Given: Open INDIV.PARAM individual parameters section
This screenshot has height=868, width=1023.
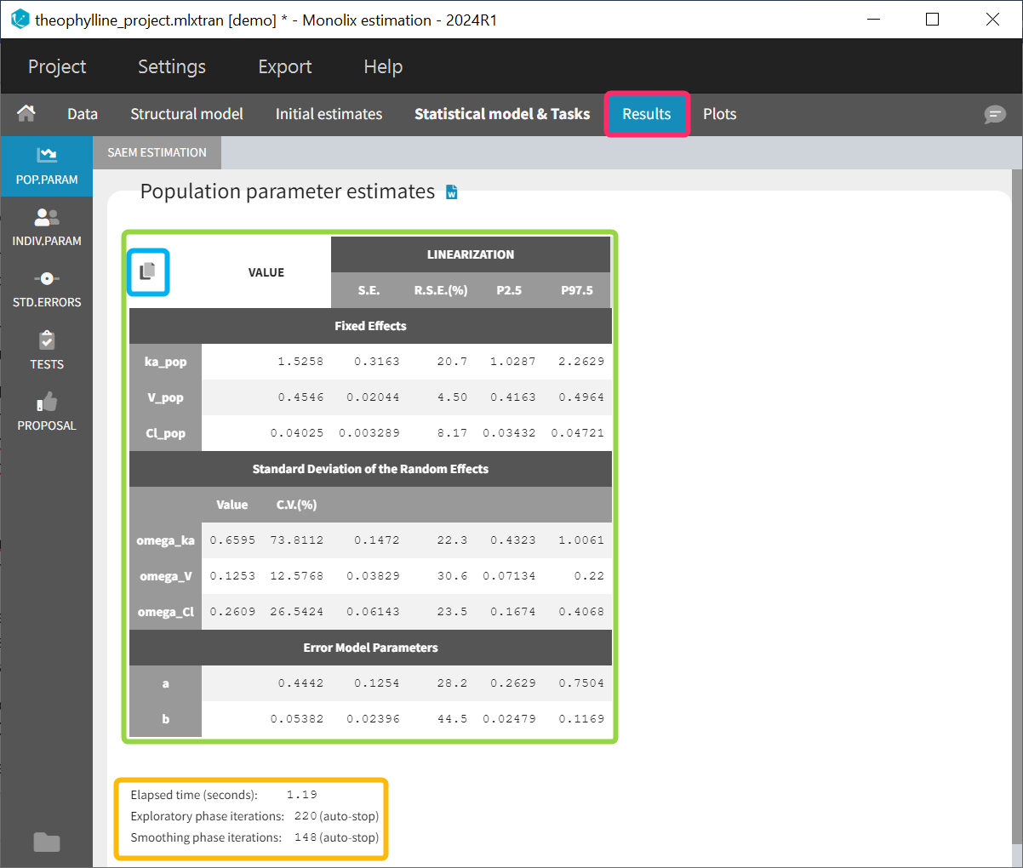Looking at the screenshot, I should [x=47, y=227].
